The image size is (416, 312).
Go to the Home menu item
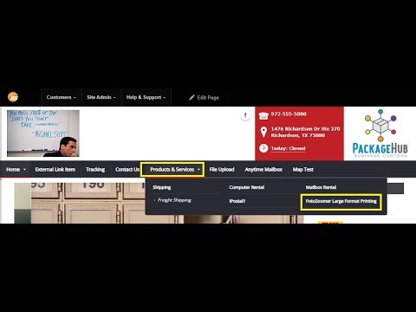coord(13,170)
